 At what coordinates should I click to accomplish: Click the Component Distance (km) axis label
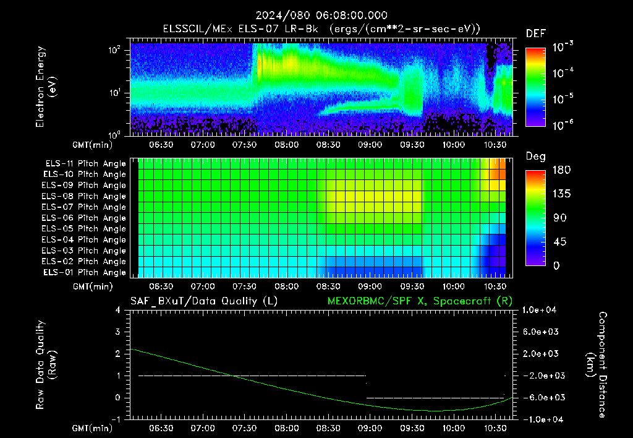pos(597,365)
